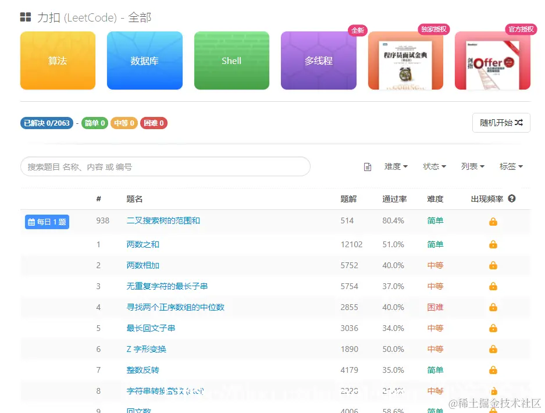Click the 困难 difficulty label in row 4
Viewport: 545px width, 413px height.
tap(435, 307)
